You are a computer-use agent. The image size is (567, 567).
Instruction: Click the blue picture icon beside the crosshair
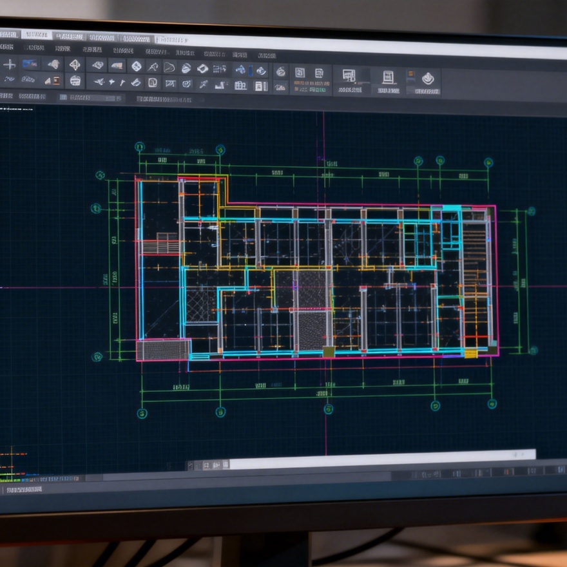(30, 64)
